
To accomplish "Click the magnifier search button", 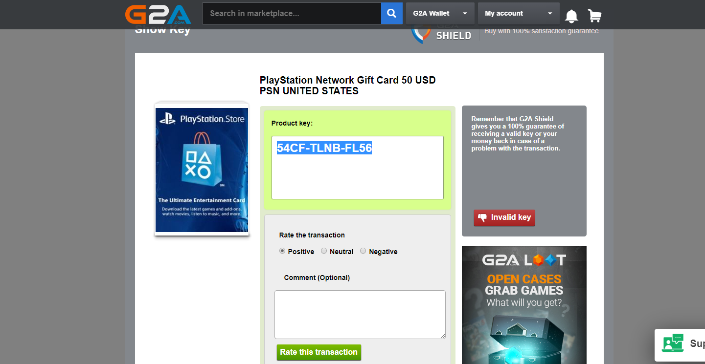I will coord(391,14).
